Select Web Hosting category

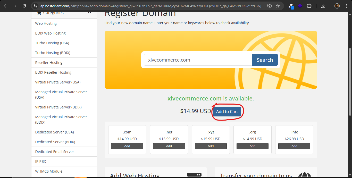(x=46, y=23)
